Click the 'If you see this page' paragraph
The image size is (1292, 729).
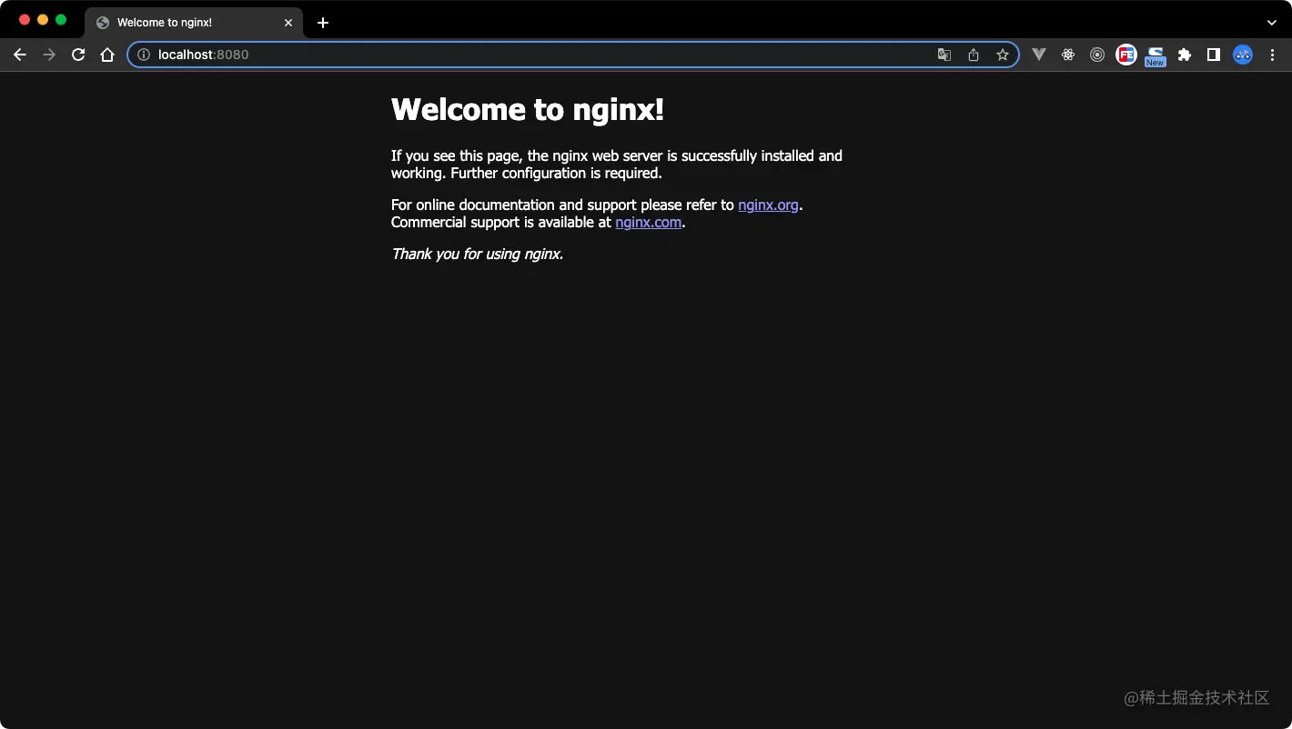click(x=617, y=165)
